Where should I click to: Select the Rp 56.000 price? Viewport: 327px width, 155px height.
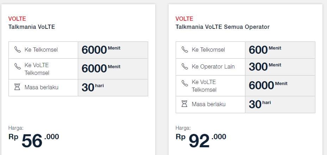coord(34,140)
